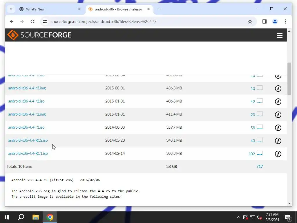
Task: View download stats chart for android-x86-4.4-r2.img
Action: pyautogui.click(x=260, y=114)
